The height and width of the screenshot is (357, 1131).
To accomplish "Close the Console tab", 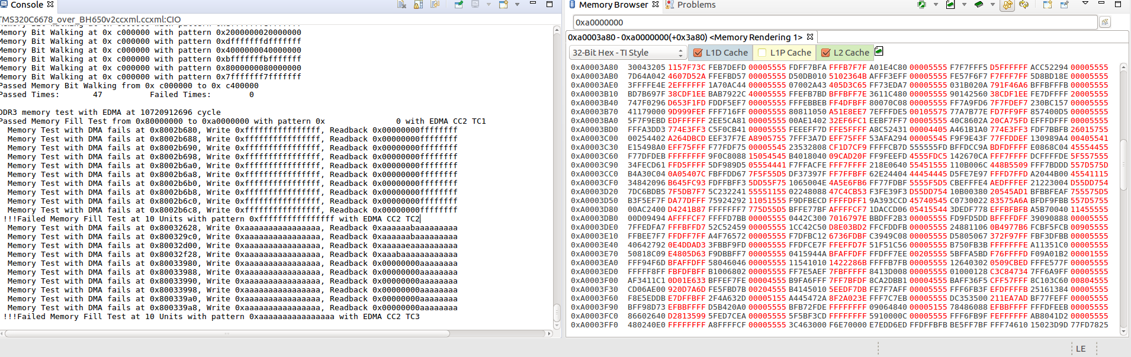I will 50,4.
